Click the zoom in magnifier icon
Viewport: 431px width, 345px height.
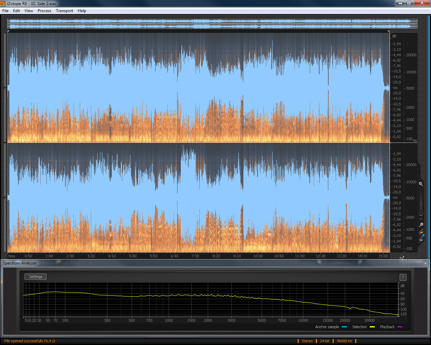(421, 184)
